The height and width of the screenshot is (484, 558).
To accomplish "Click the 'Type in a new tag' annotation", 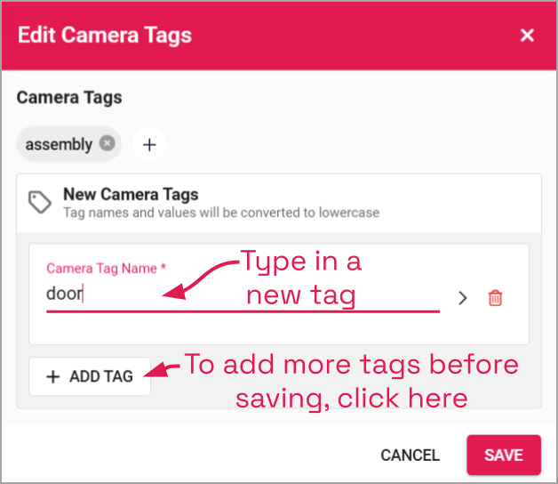I will (301, 278).
